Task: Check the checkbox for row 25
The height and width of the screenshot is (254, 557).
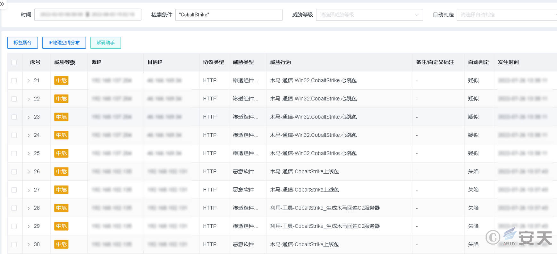Action: [x=14, y=153]
